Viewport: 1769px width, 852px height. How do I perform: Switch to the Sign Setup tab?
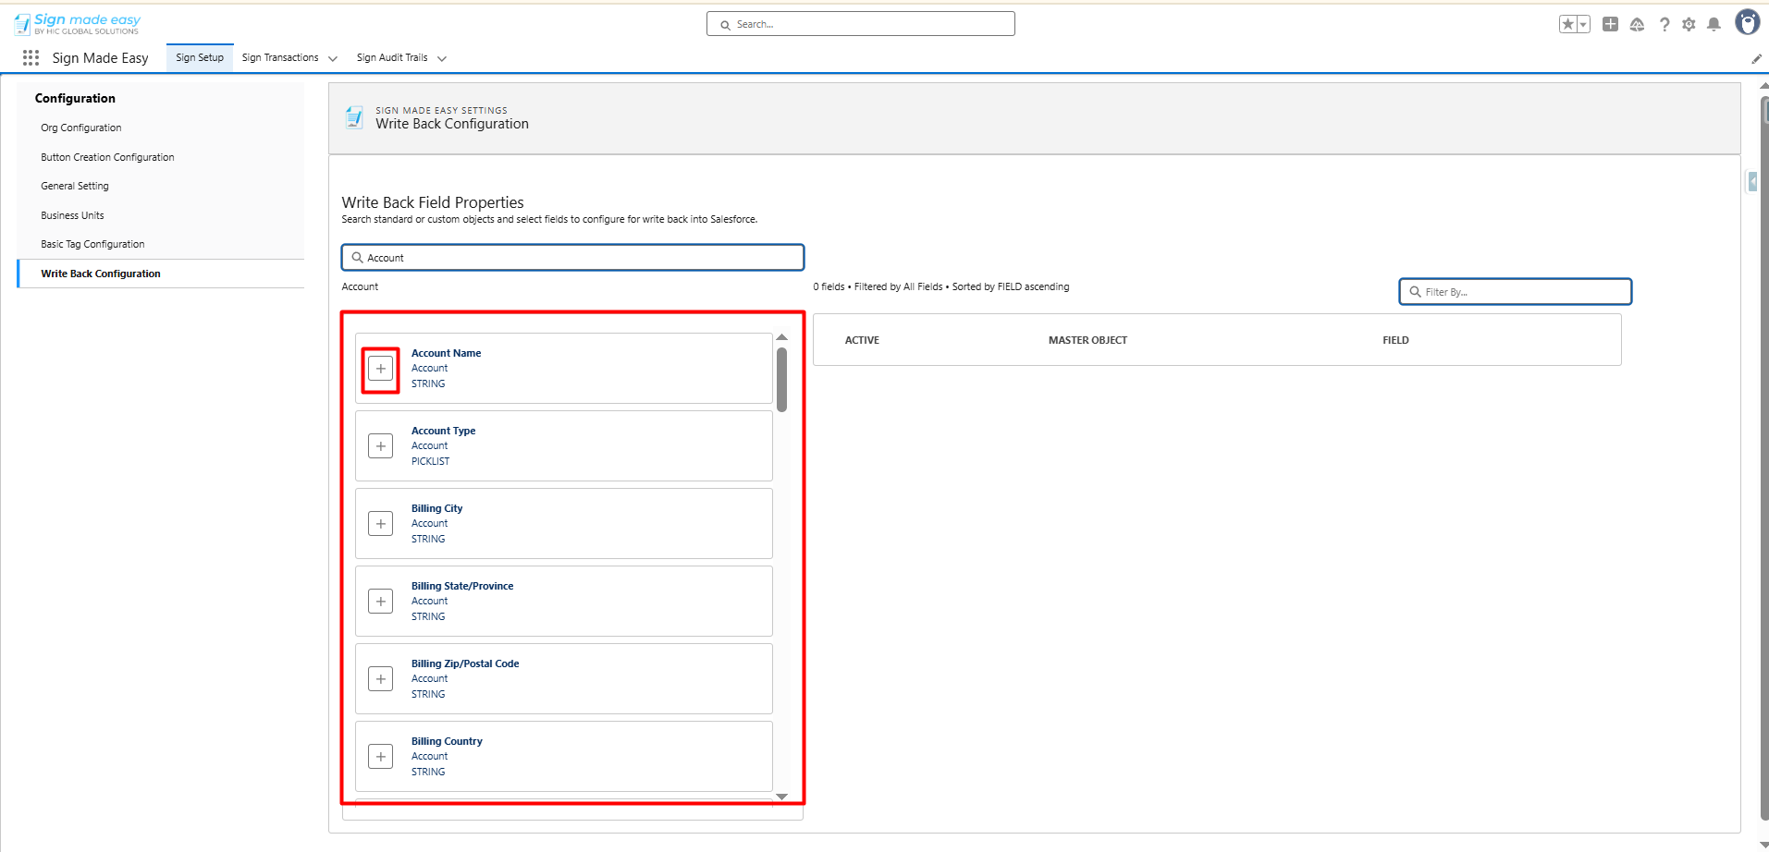[200, 57]
